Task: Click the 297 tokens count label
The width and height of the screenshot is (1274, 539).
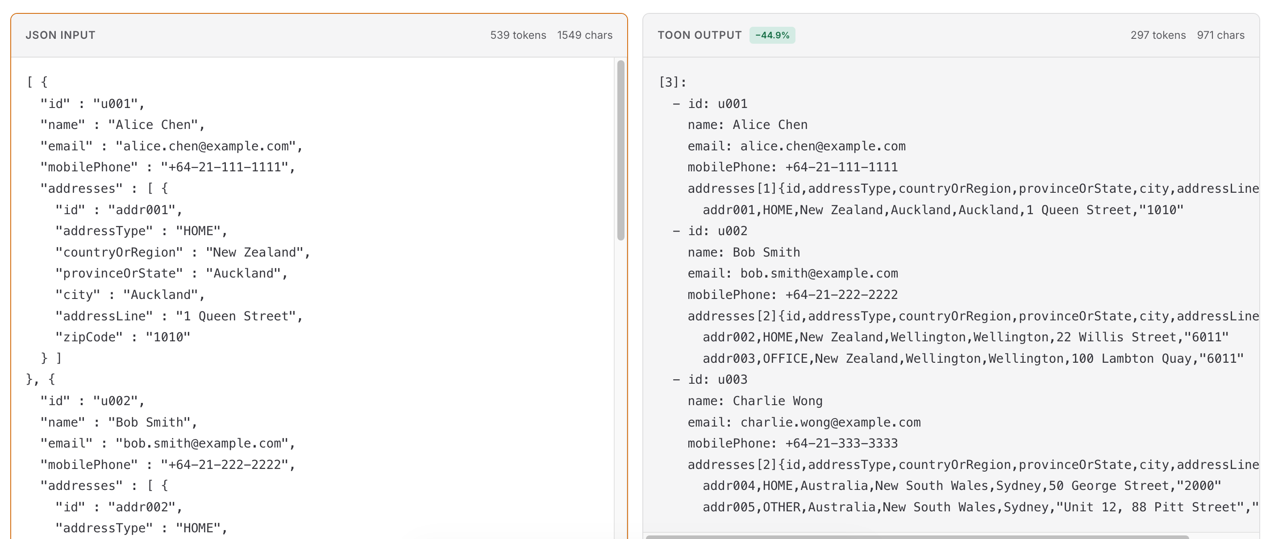Action: pos(1158,35)
